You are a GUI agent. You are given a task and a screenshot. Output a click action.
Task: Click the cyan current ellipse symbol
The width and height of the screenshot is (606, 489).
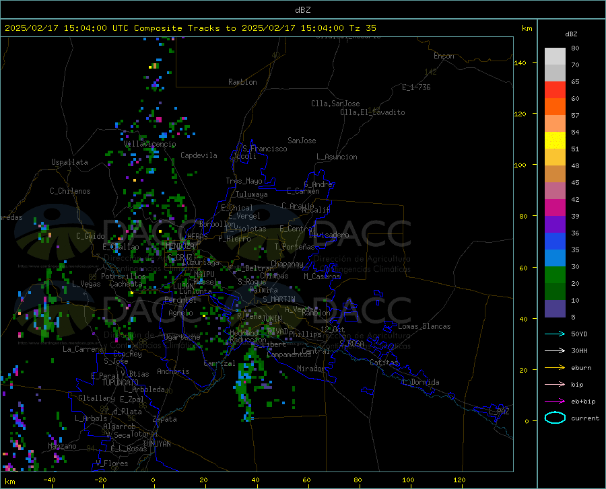point(555,418)
